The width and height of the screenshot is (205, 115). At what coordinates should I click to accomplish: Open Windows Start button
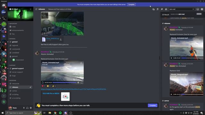[3, 113]
